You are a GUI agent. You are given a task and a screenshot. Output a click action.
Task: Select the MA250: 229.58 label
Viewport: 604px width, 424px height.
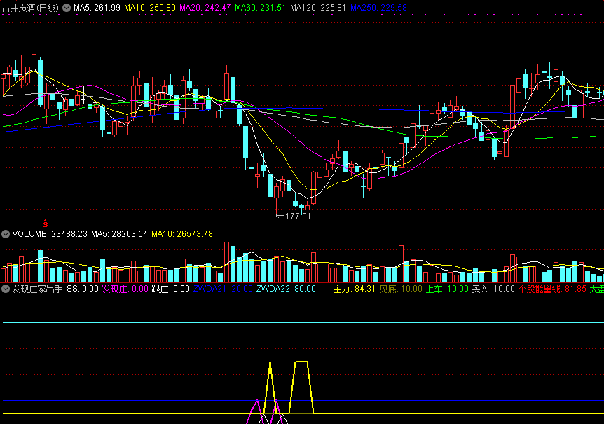pyautogui.click(x=378, y=8)
